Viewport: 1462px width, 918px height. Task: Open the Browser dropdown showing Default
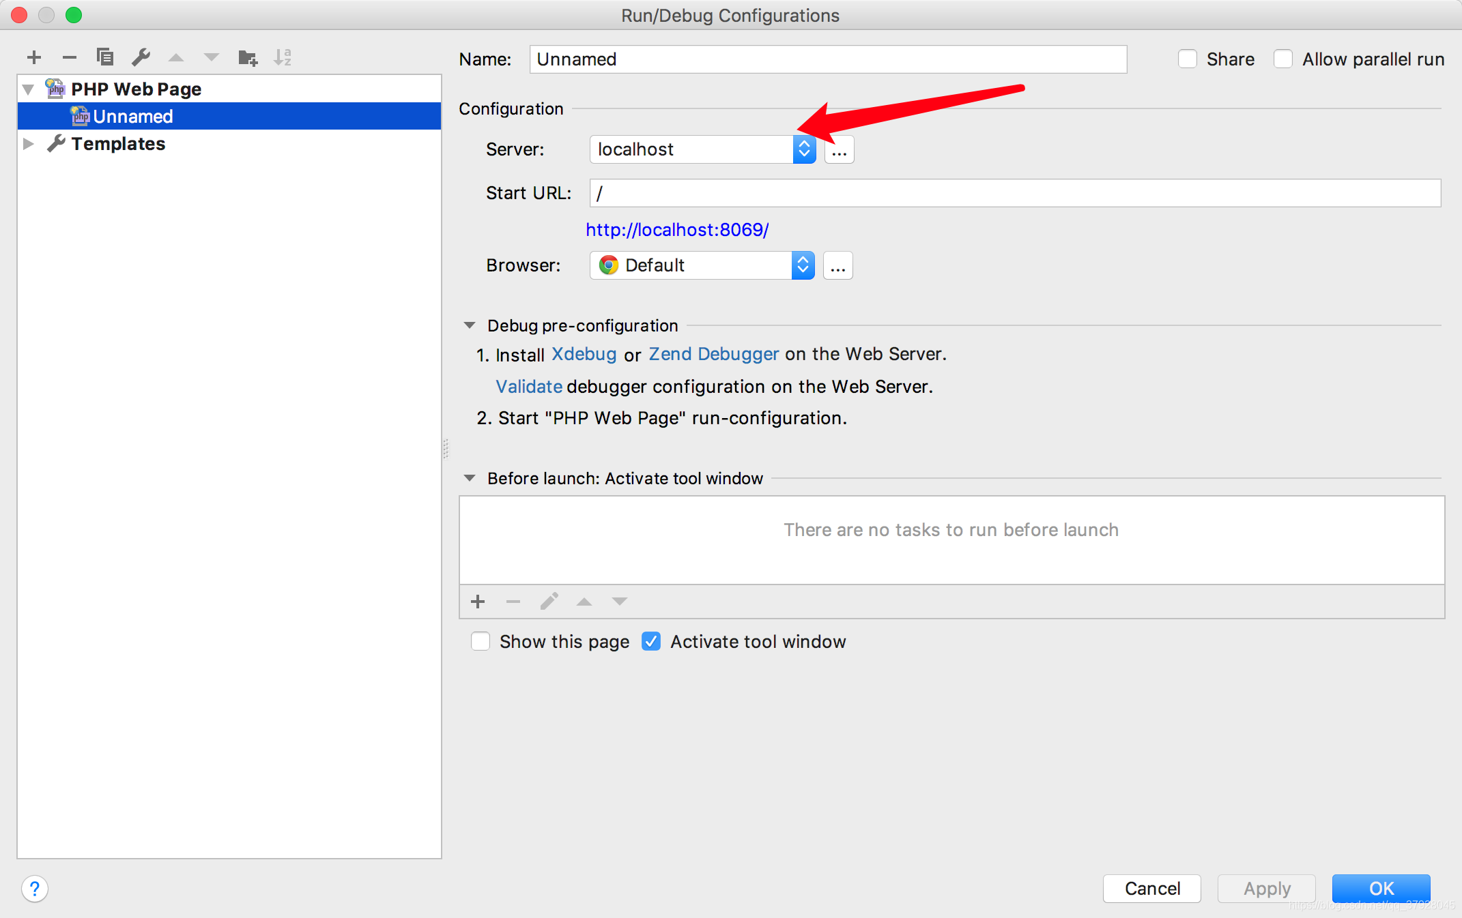(x=702, y=265)
